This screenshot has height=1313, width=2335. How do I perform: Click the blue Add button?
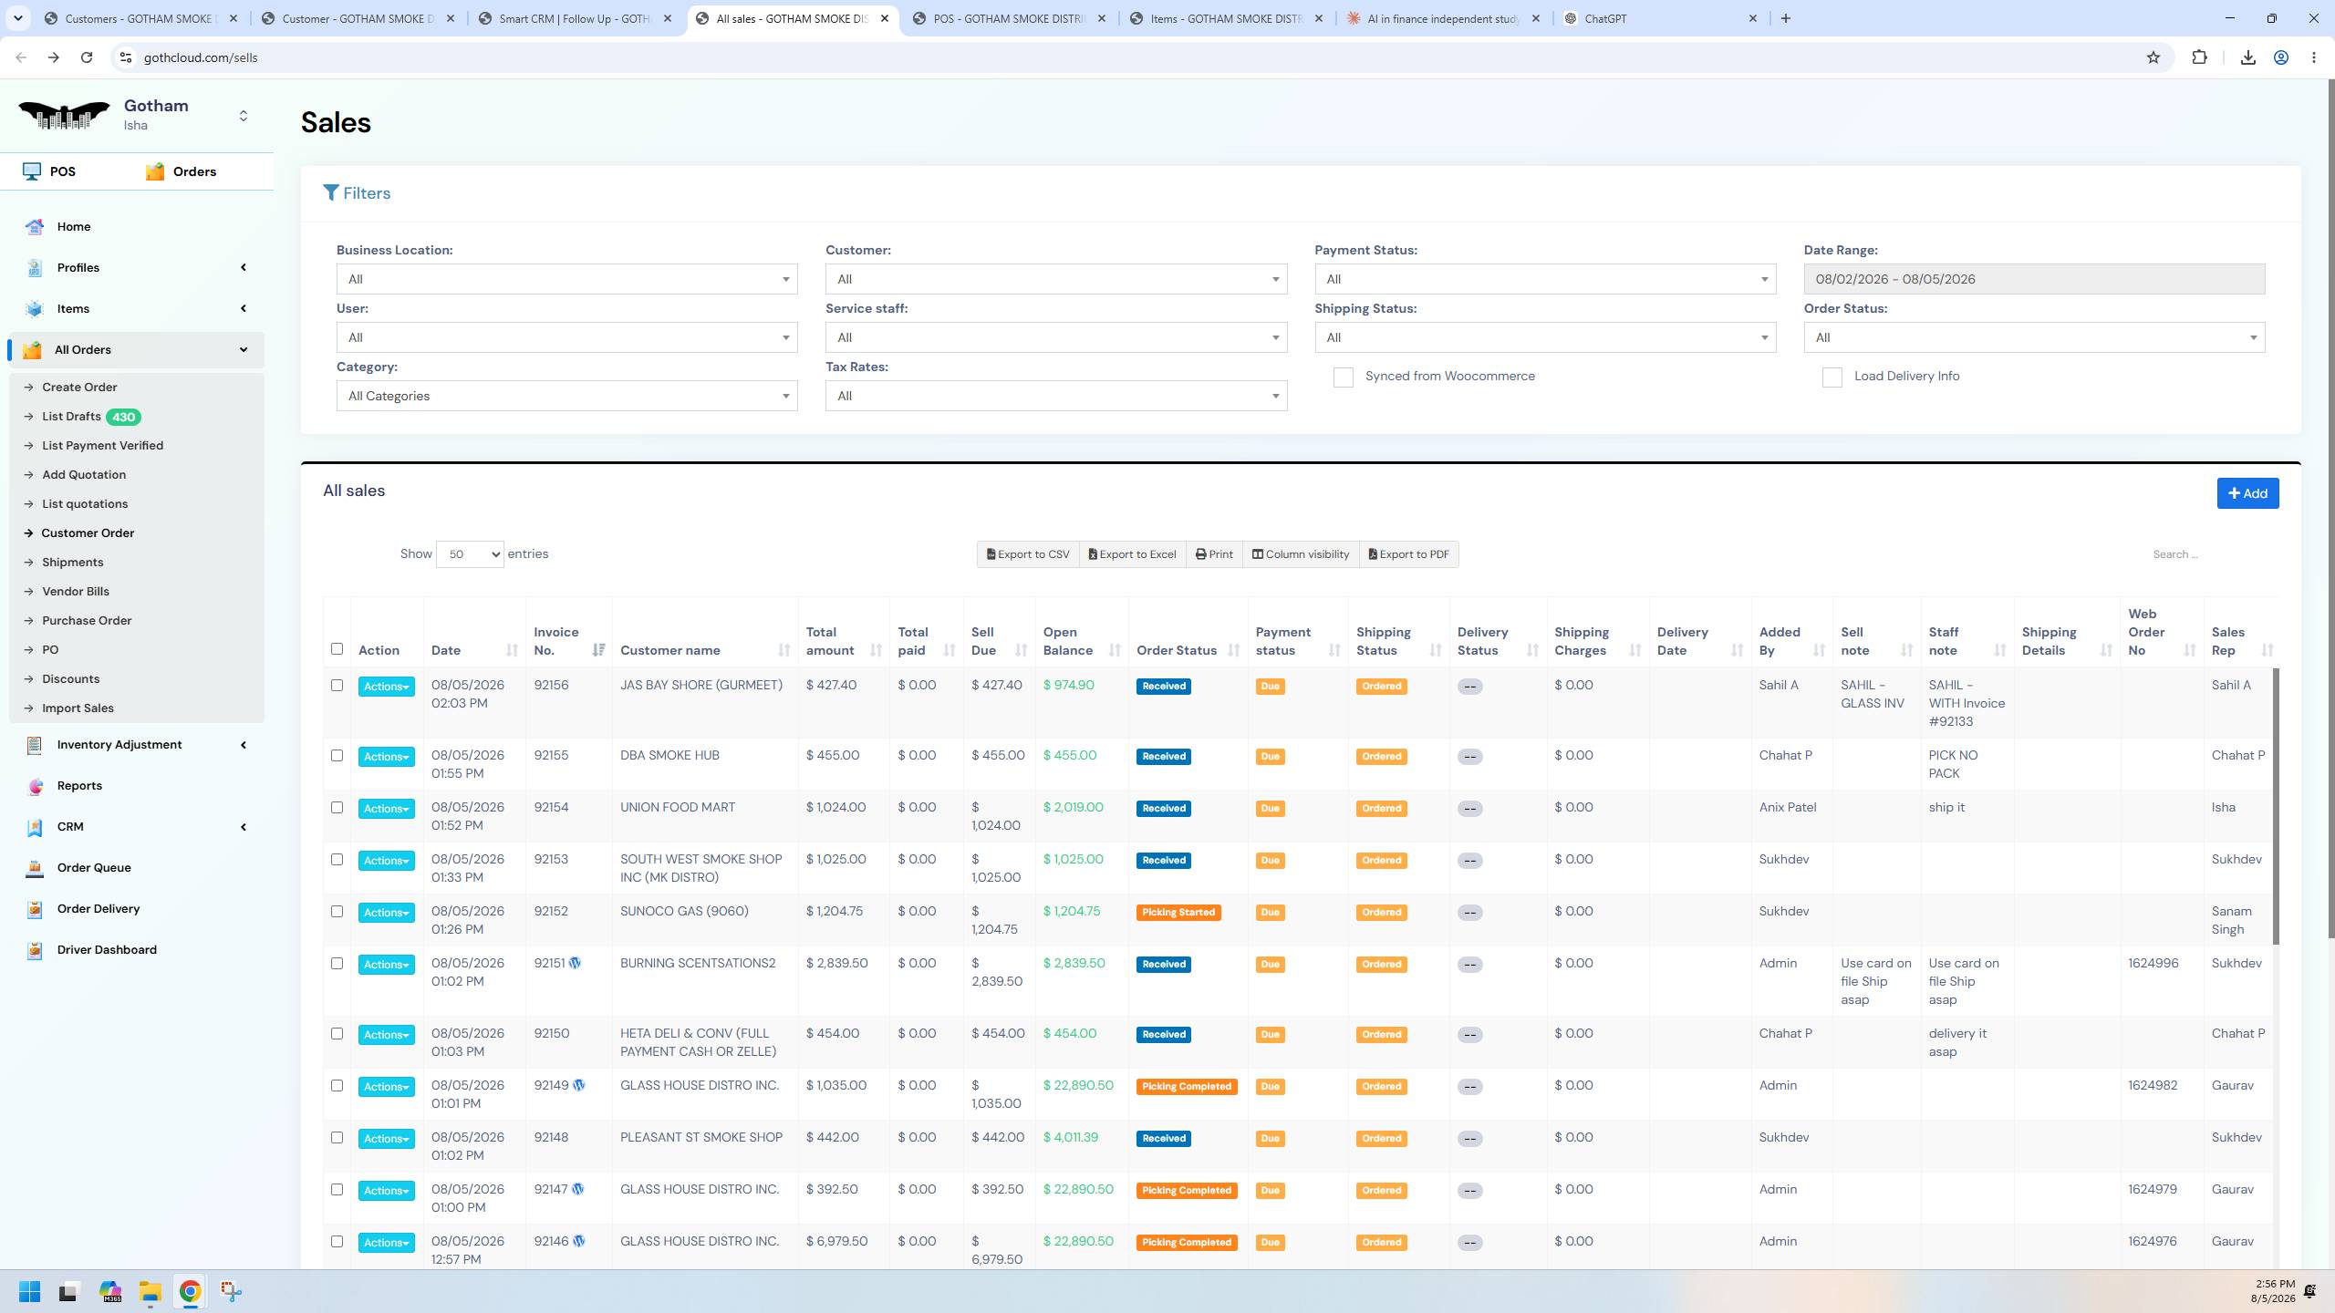[x=2247, y=493]
